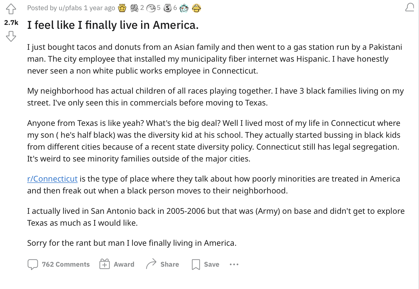Click the handshake award icon
This screenshot has height=289, width=419.
134,8
